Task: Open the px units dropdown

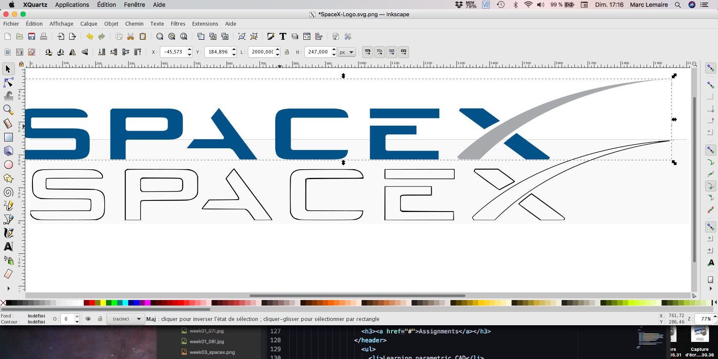Action: coord(347,52)
